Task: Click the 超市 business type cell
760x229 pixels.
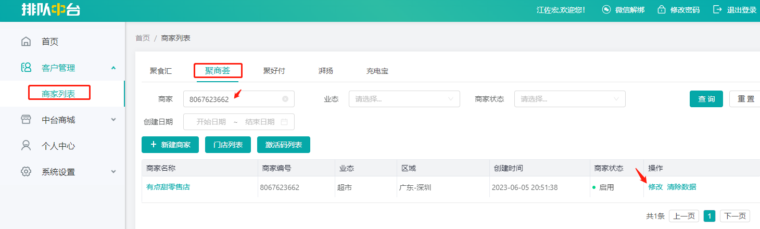Action: click(345, 187)
